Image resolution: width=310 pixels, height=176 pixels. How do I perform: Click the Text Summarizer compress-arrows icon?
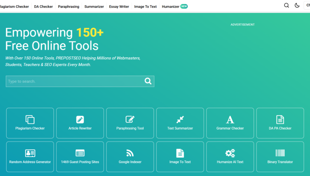coord(180,120)
